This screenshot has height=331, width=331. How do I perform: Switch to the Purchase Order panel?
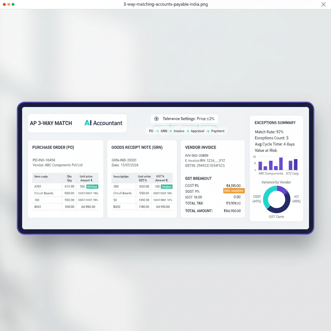pyautogui.click(x=54, y=147)
